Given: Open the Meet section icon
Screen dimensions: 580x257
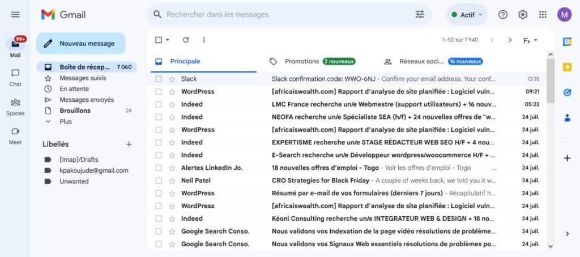Looking at the screenshot, I should tap(15, 131).
